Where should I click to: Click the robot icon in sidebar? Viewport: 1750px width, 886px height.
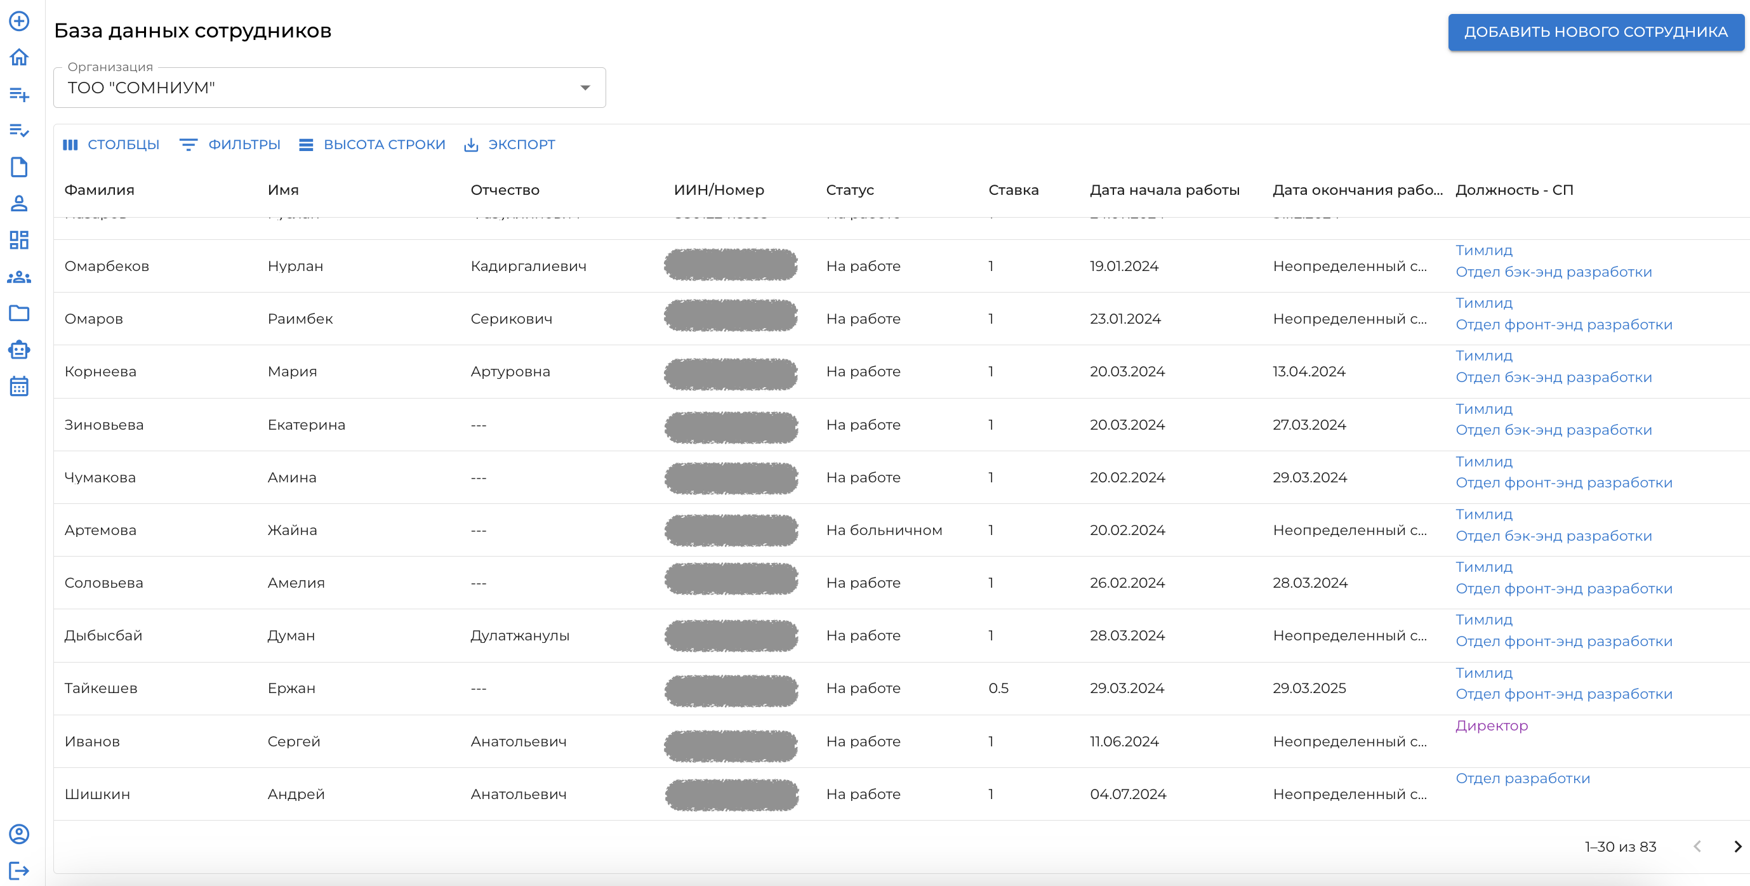pyautogui.click(x=19, y=350)
